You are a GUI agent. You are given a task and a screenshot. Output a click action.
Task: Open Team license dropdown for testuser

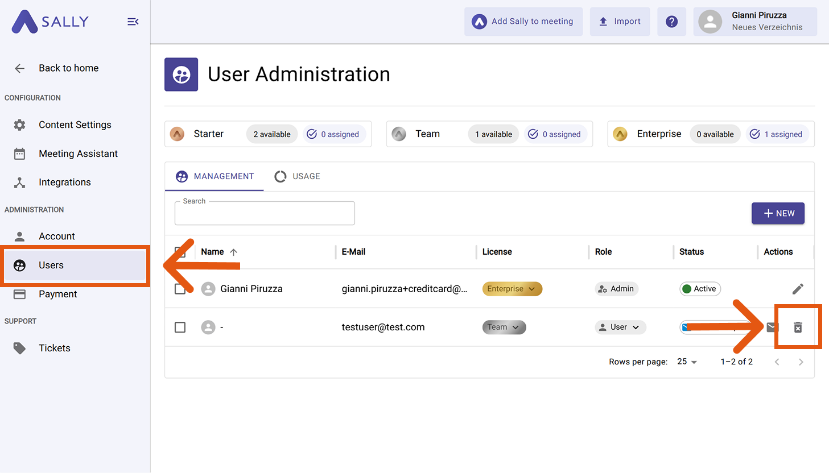point(504,327)
